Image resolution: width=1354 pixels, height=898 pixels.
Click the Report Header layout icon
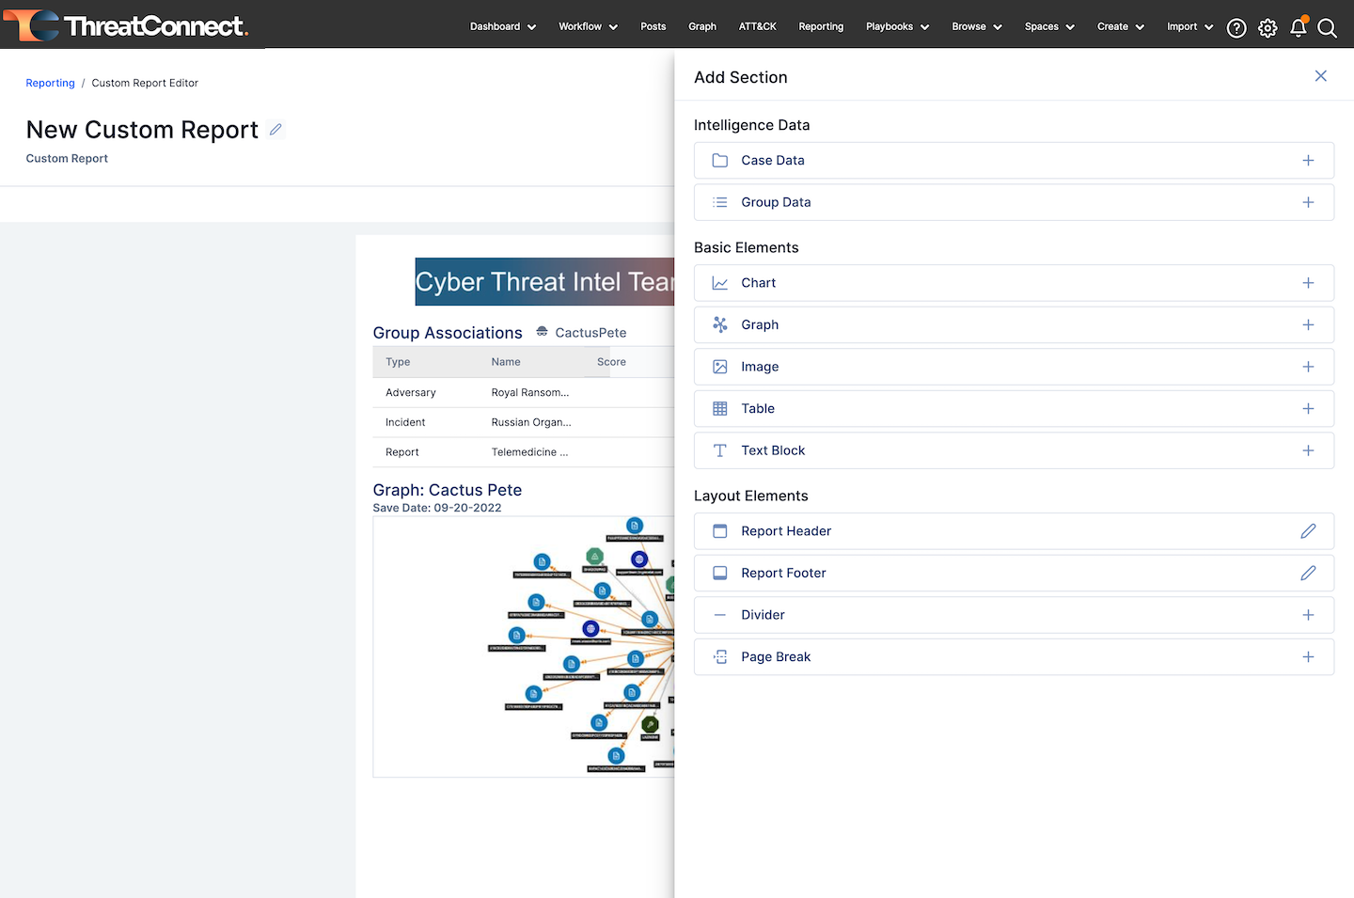pyautogui.click(x=720, y=531)
